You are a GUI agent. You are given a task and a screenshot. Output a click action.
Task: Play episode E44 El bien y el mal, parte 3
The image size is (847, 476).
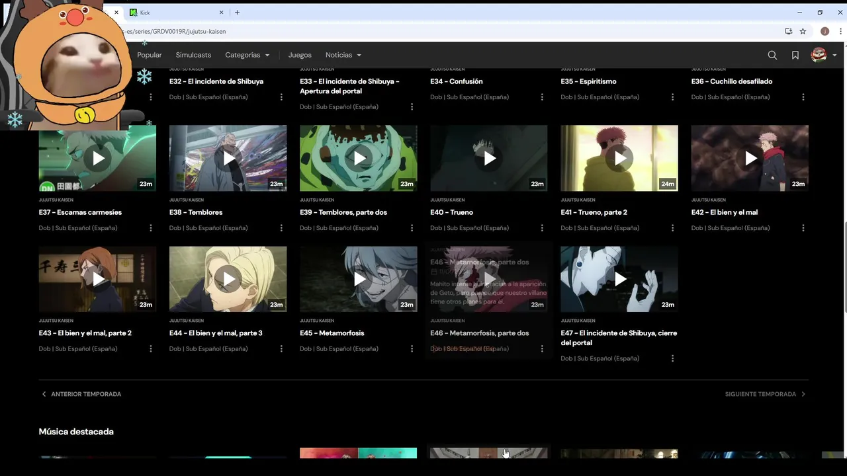coord(228,279)
